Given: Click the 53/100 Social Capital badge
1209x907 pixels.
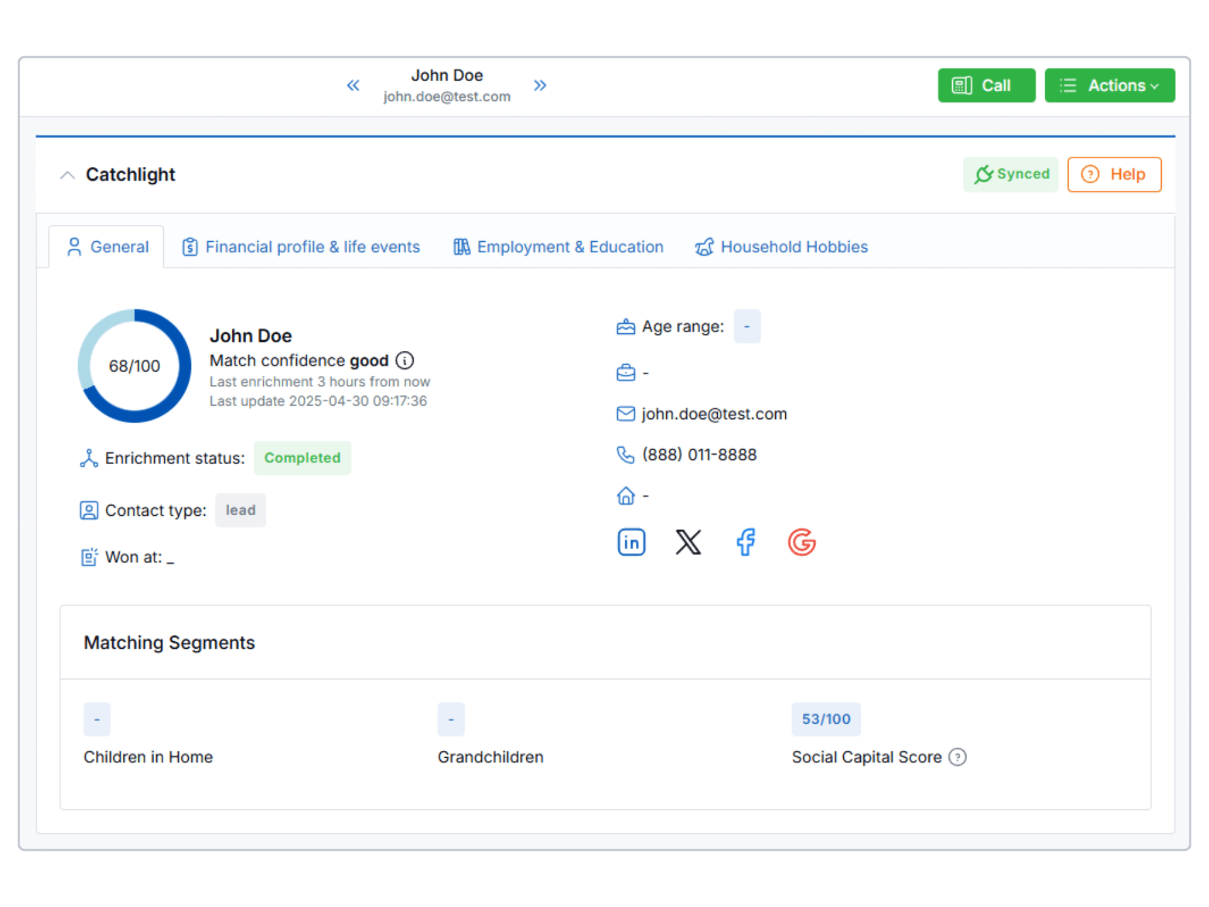Looking at the screenshot, I should (826, 719).
